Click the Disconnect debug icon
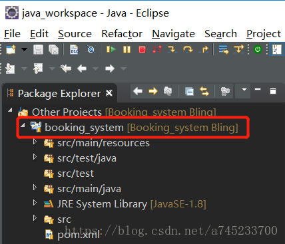This screenshot has width=285, height=244. (x=157, y=49)
